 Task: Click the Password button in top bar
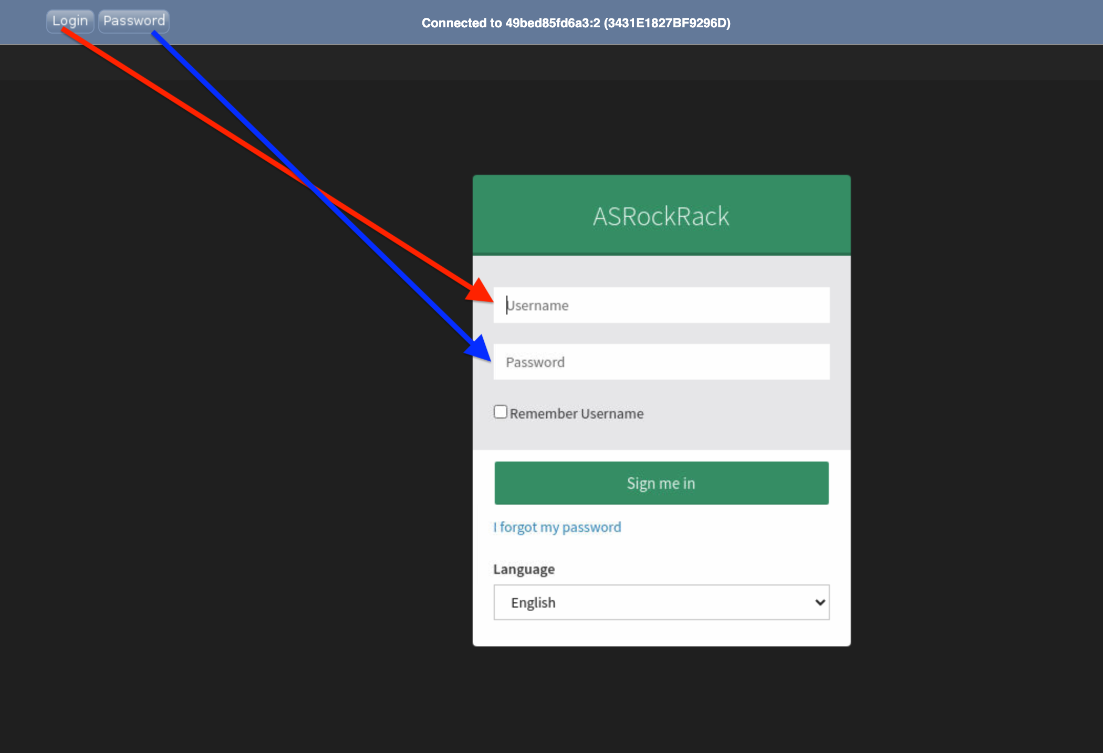tap(134, 21)
